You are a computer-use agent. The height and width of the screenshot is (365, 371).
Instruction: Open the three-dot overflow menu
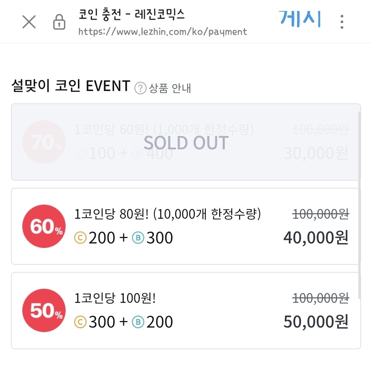click(x=342, y=22)
